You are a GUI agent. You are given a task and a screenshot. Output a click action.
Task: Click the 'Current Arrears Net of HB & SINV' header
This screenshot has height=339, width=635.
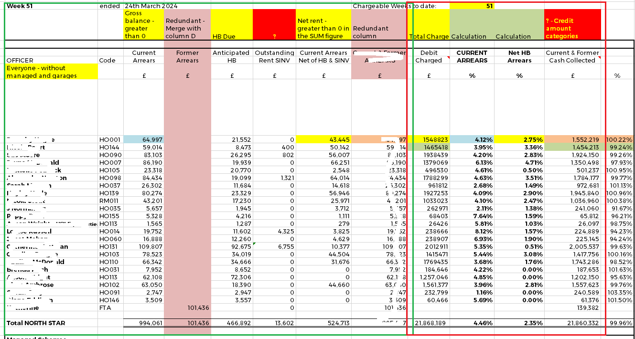click(x=323, y=56)
